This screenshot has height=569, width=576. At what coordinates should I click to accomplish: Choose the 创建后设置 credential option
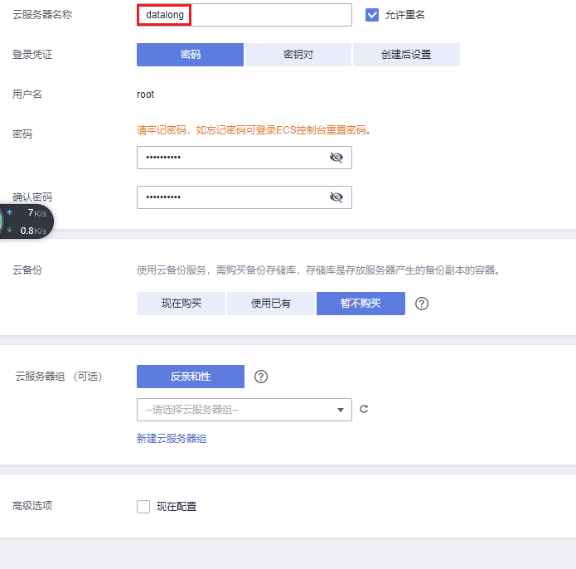click(405, 55)
